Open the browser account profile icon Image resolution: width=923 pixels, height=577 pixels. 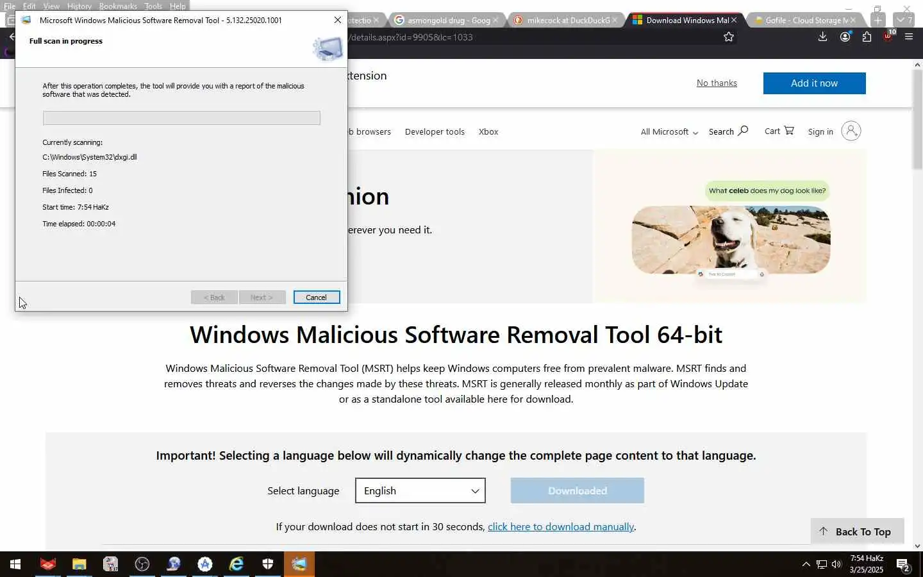[x=845, y=37]
